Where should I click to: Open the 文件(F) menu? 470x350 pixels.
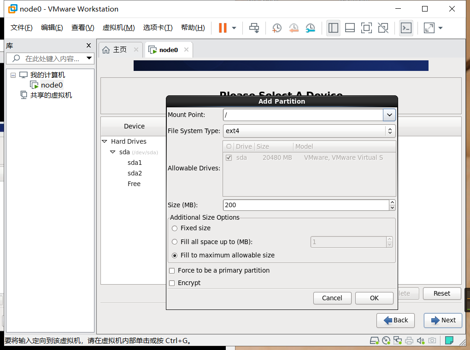pyautogui.click(x=21, y=28)
